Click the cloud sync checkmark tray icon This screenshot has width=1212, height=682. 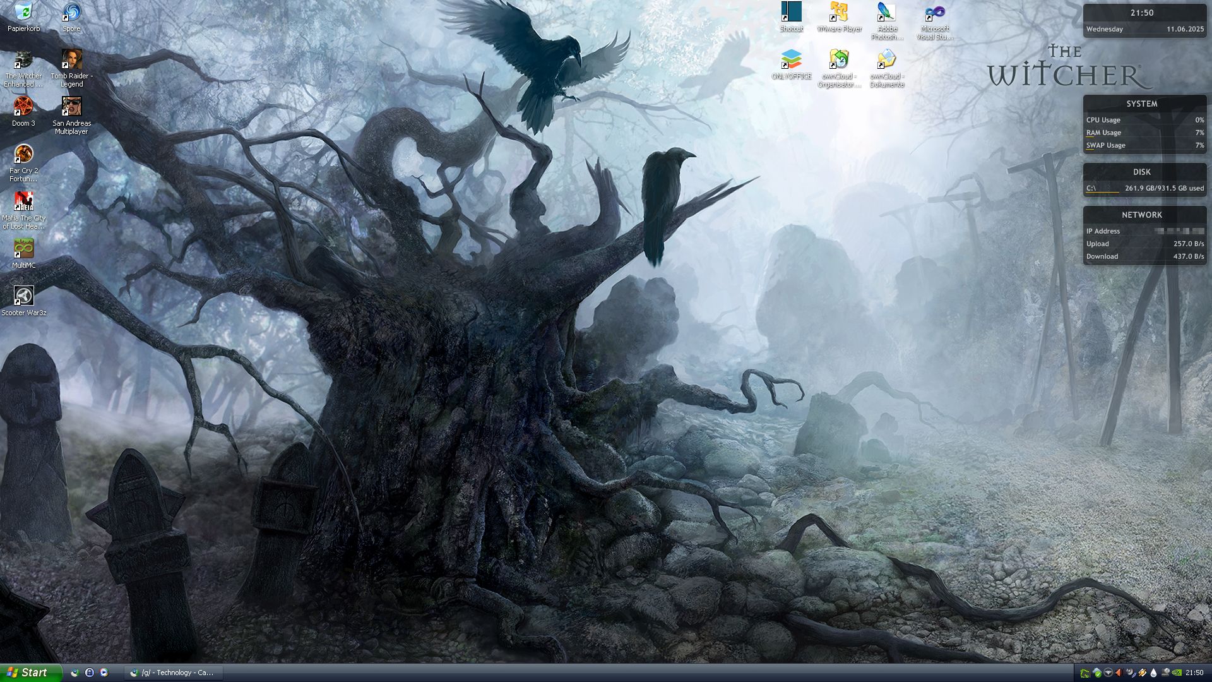coord(1097,673)
